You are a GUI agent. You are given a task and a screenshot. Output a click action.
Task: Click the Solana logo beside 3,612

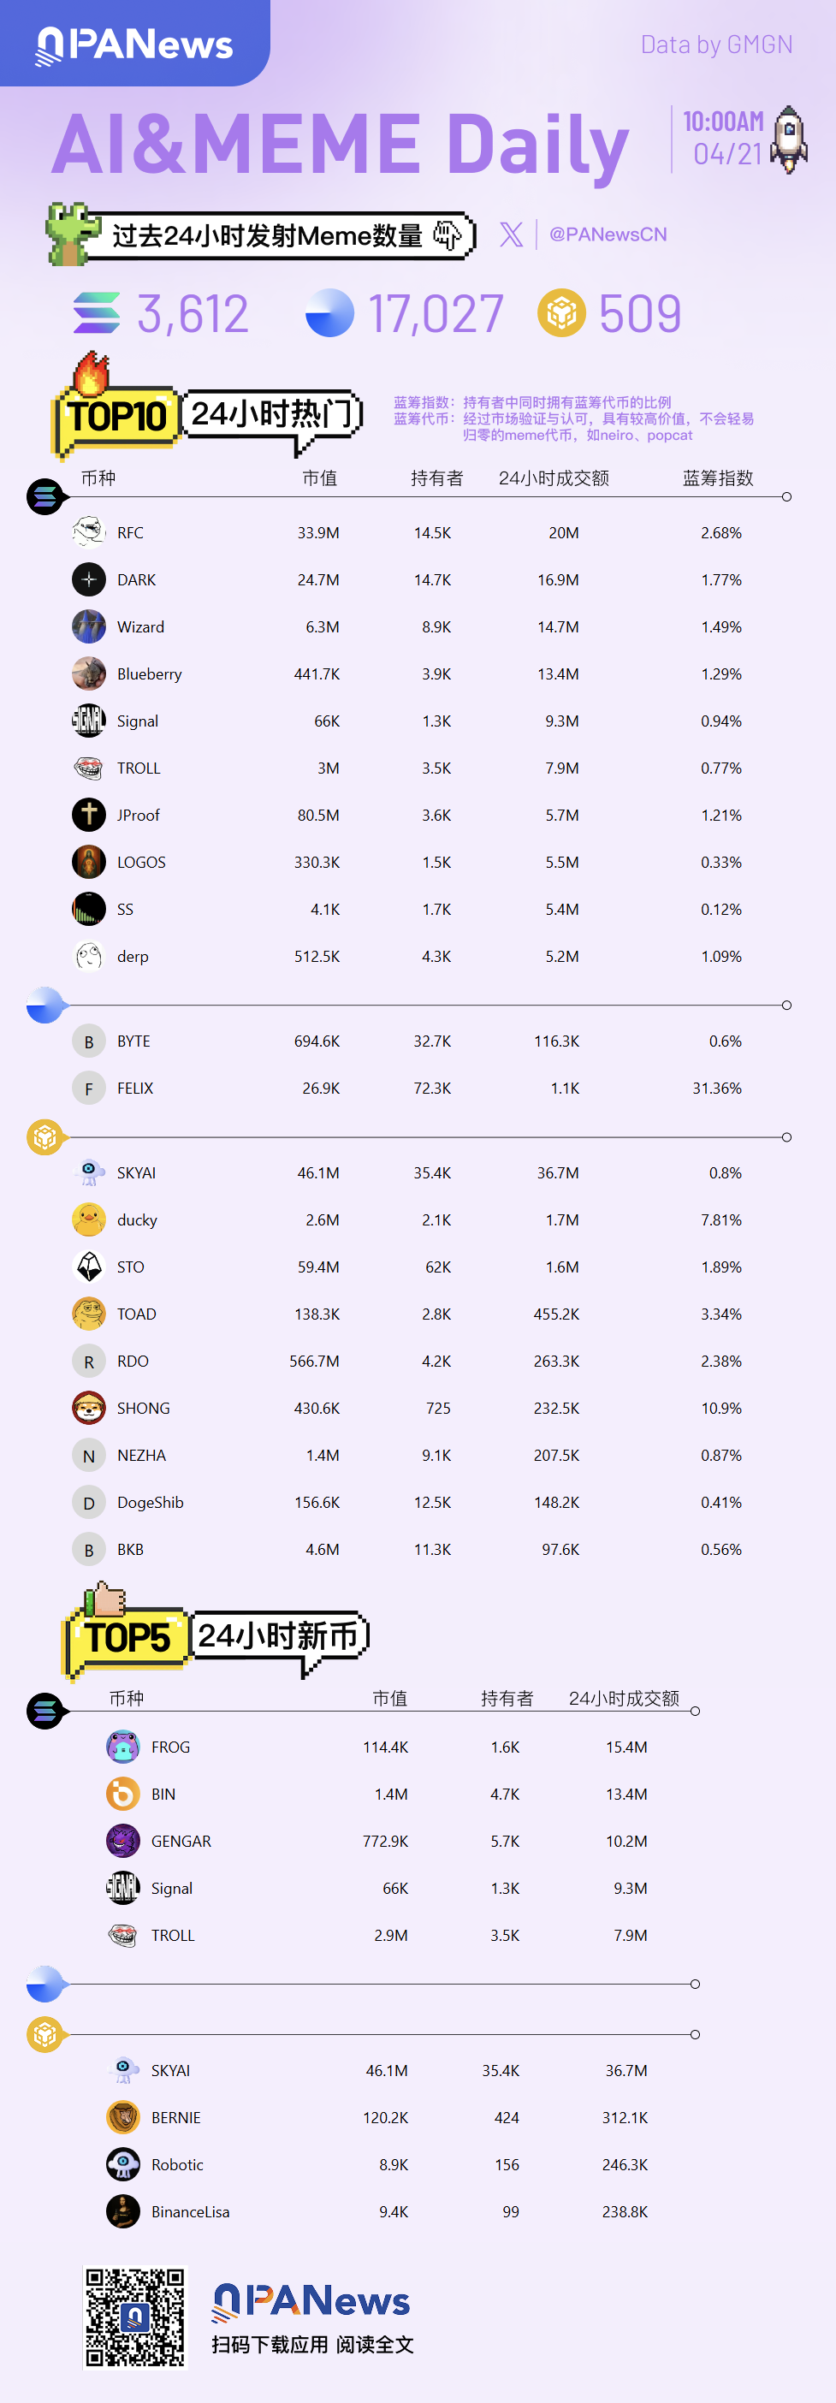pyautogui.click(x=97, y=312)
